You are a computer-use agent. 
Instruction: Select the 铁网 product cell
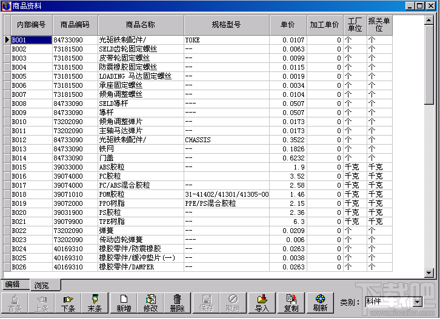coord(141,149)
